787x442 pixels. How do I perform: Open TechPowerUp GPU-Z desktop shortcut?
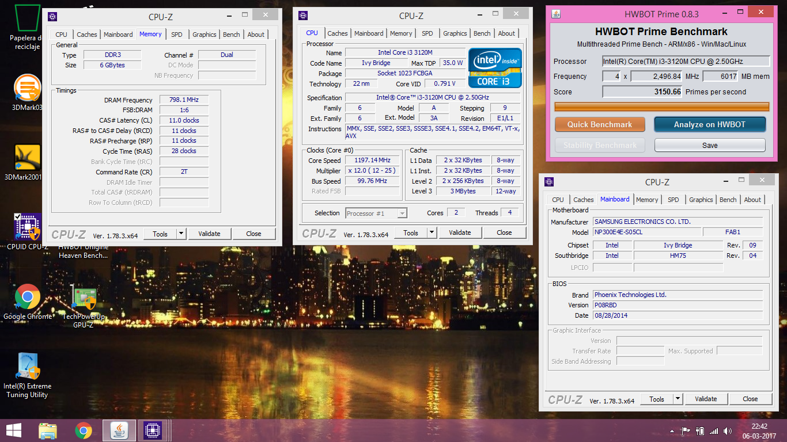click(x=84, y=306)
